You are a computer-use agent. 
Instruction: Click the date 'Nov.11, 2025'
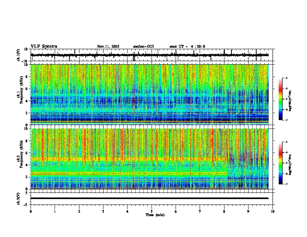pyautogui.click(x=108, y=46)
